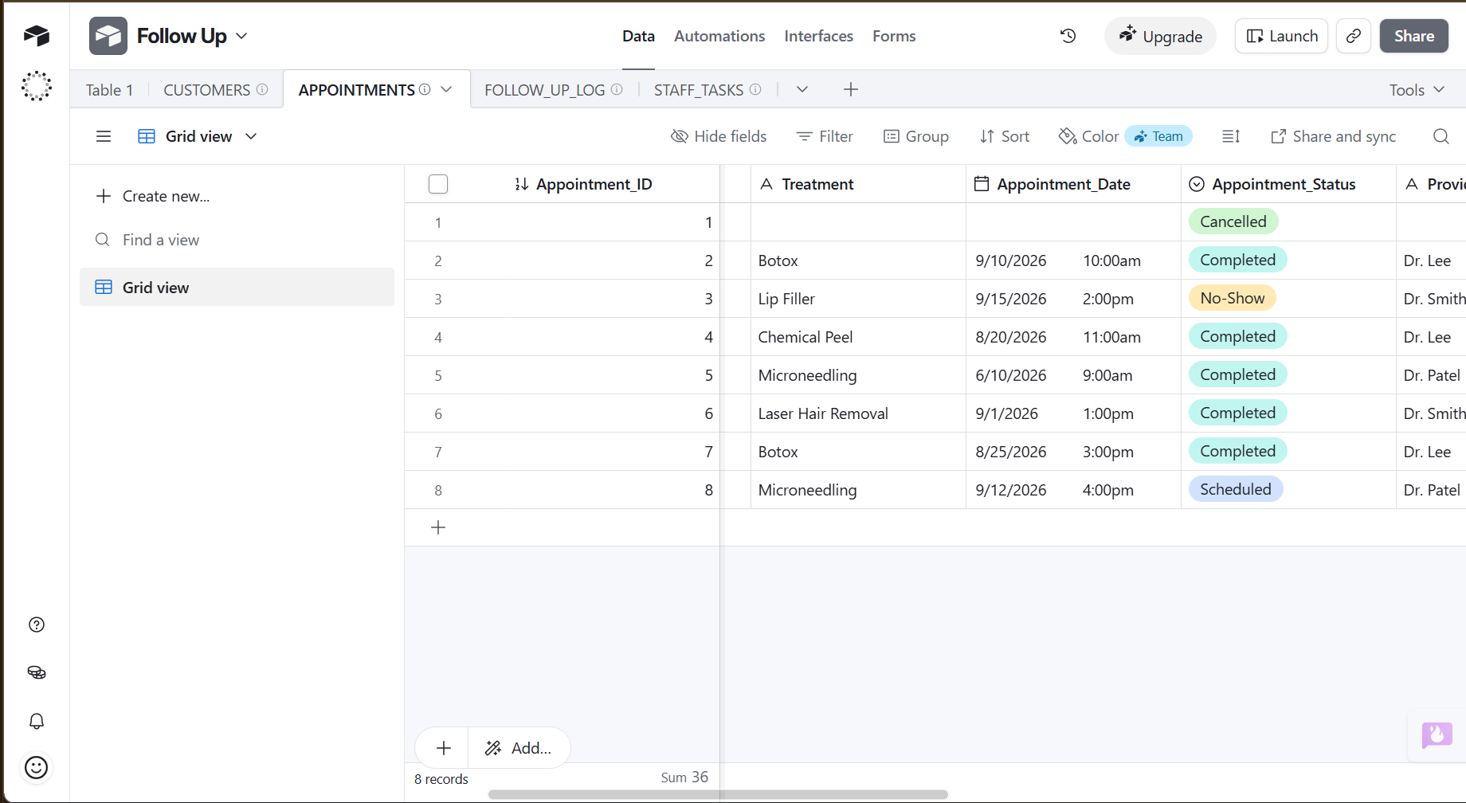Image resolution: width=1466 pixels, height=803 pixels.
Task: Click the row height icon
Action: 1231,136
